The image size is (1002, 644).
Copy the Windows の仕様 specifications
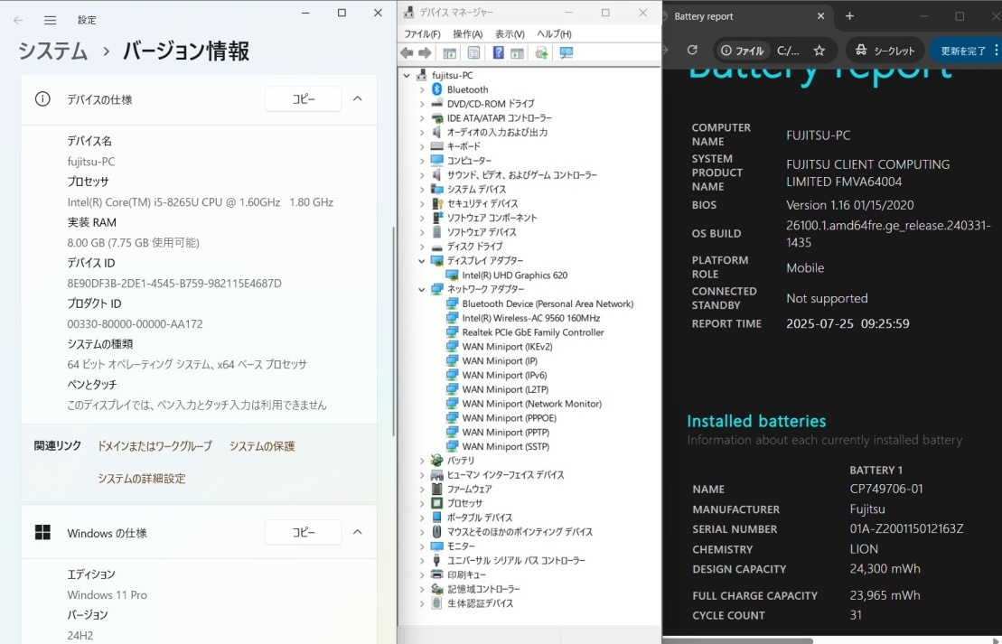pos(304,532)
